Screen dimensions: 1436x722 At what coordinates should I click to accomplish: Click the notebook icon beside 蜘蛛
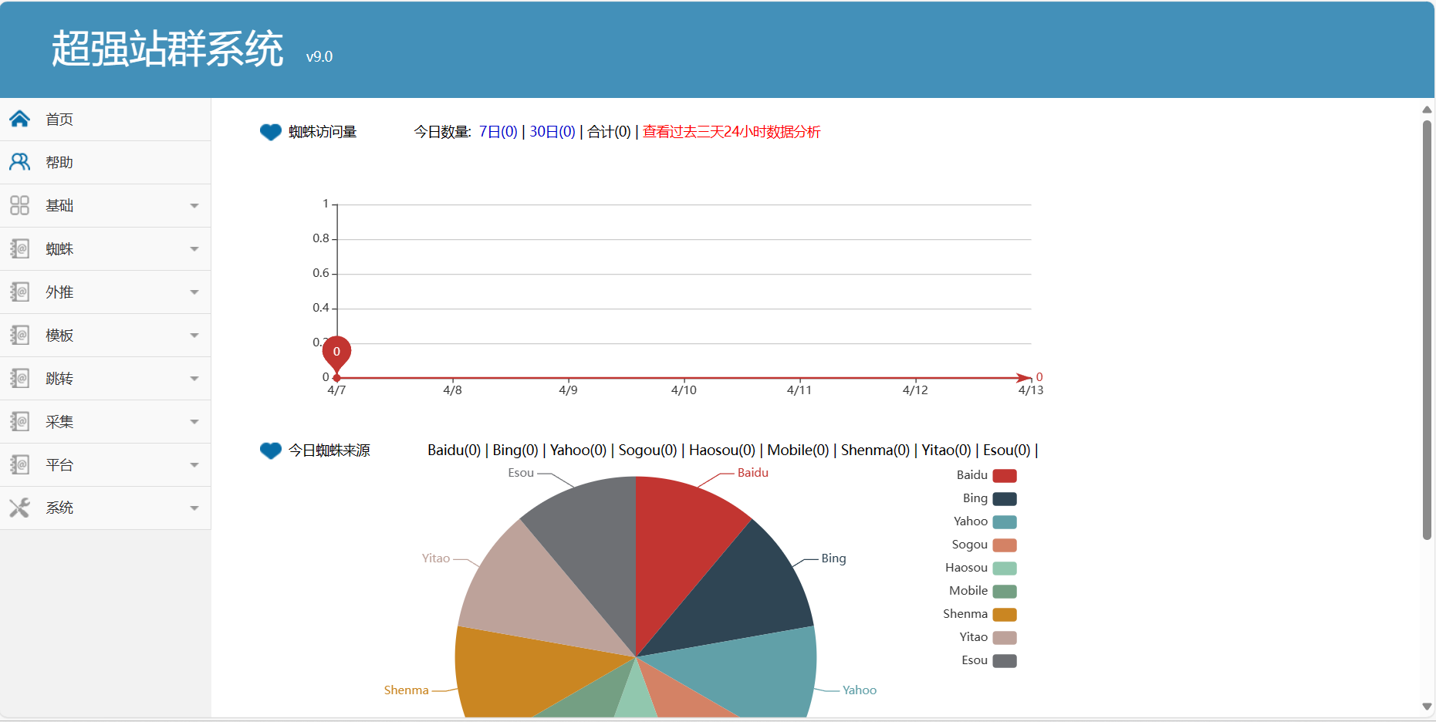point(19,248)
